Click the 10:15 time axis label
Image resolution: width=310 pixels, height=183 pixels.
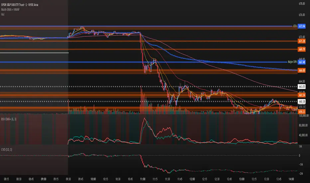(105, 179)
